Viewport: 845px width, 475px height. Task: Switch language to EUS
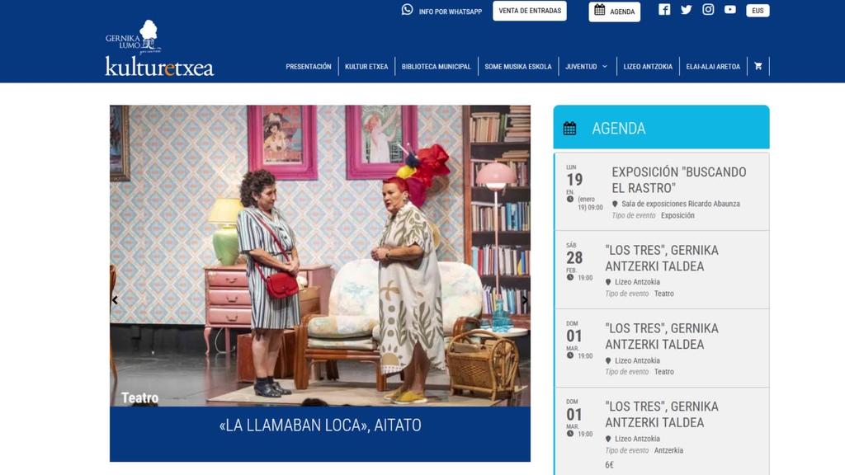click(758, 11)
